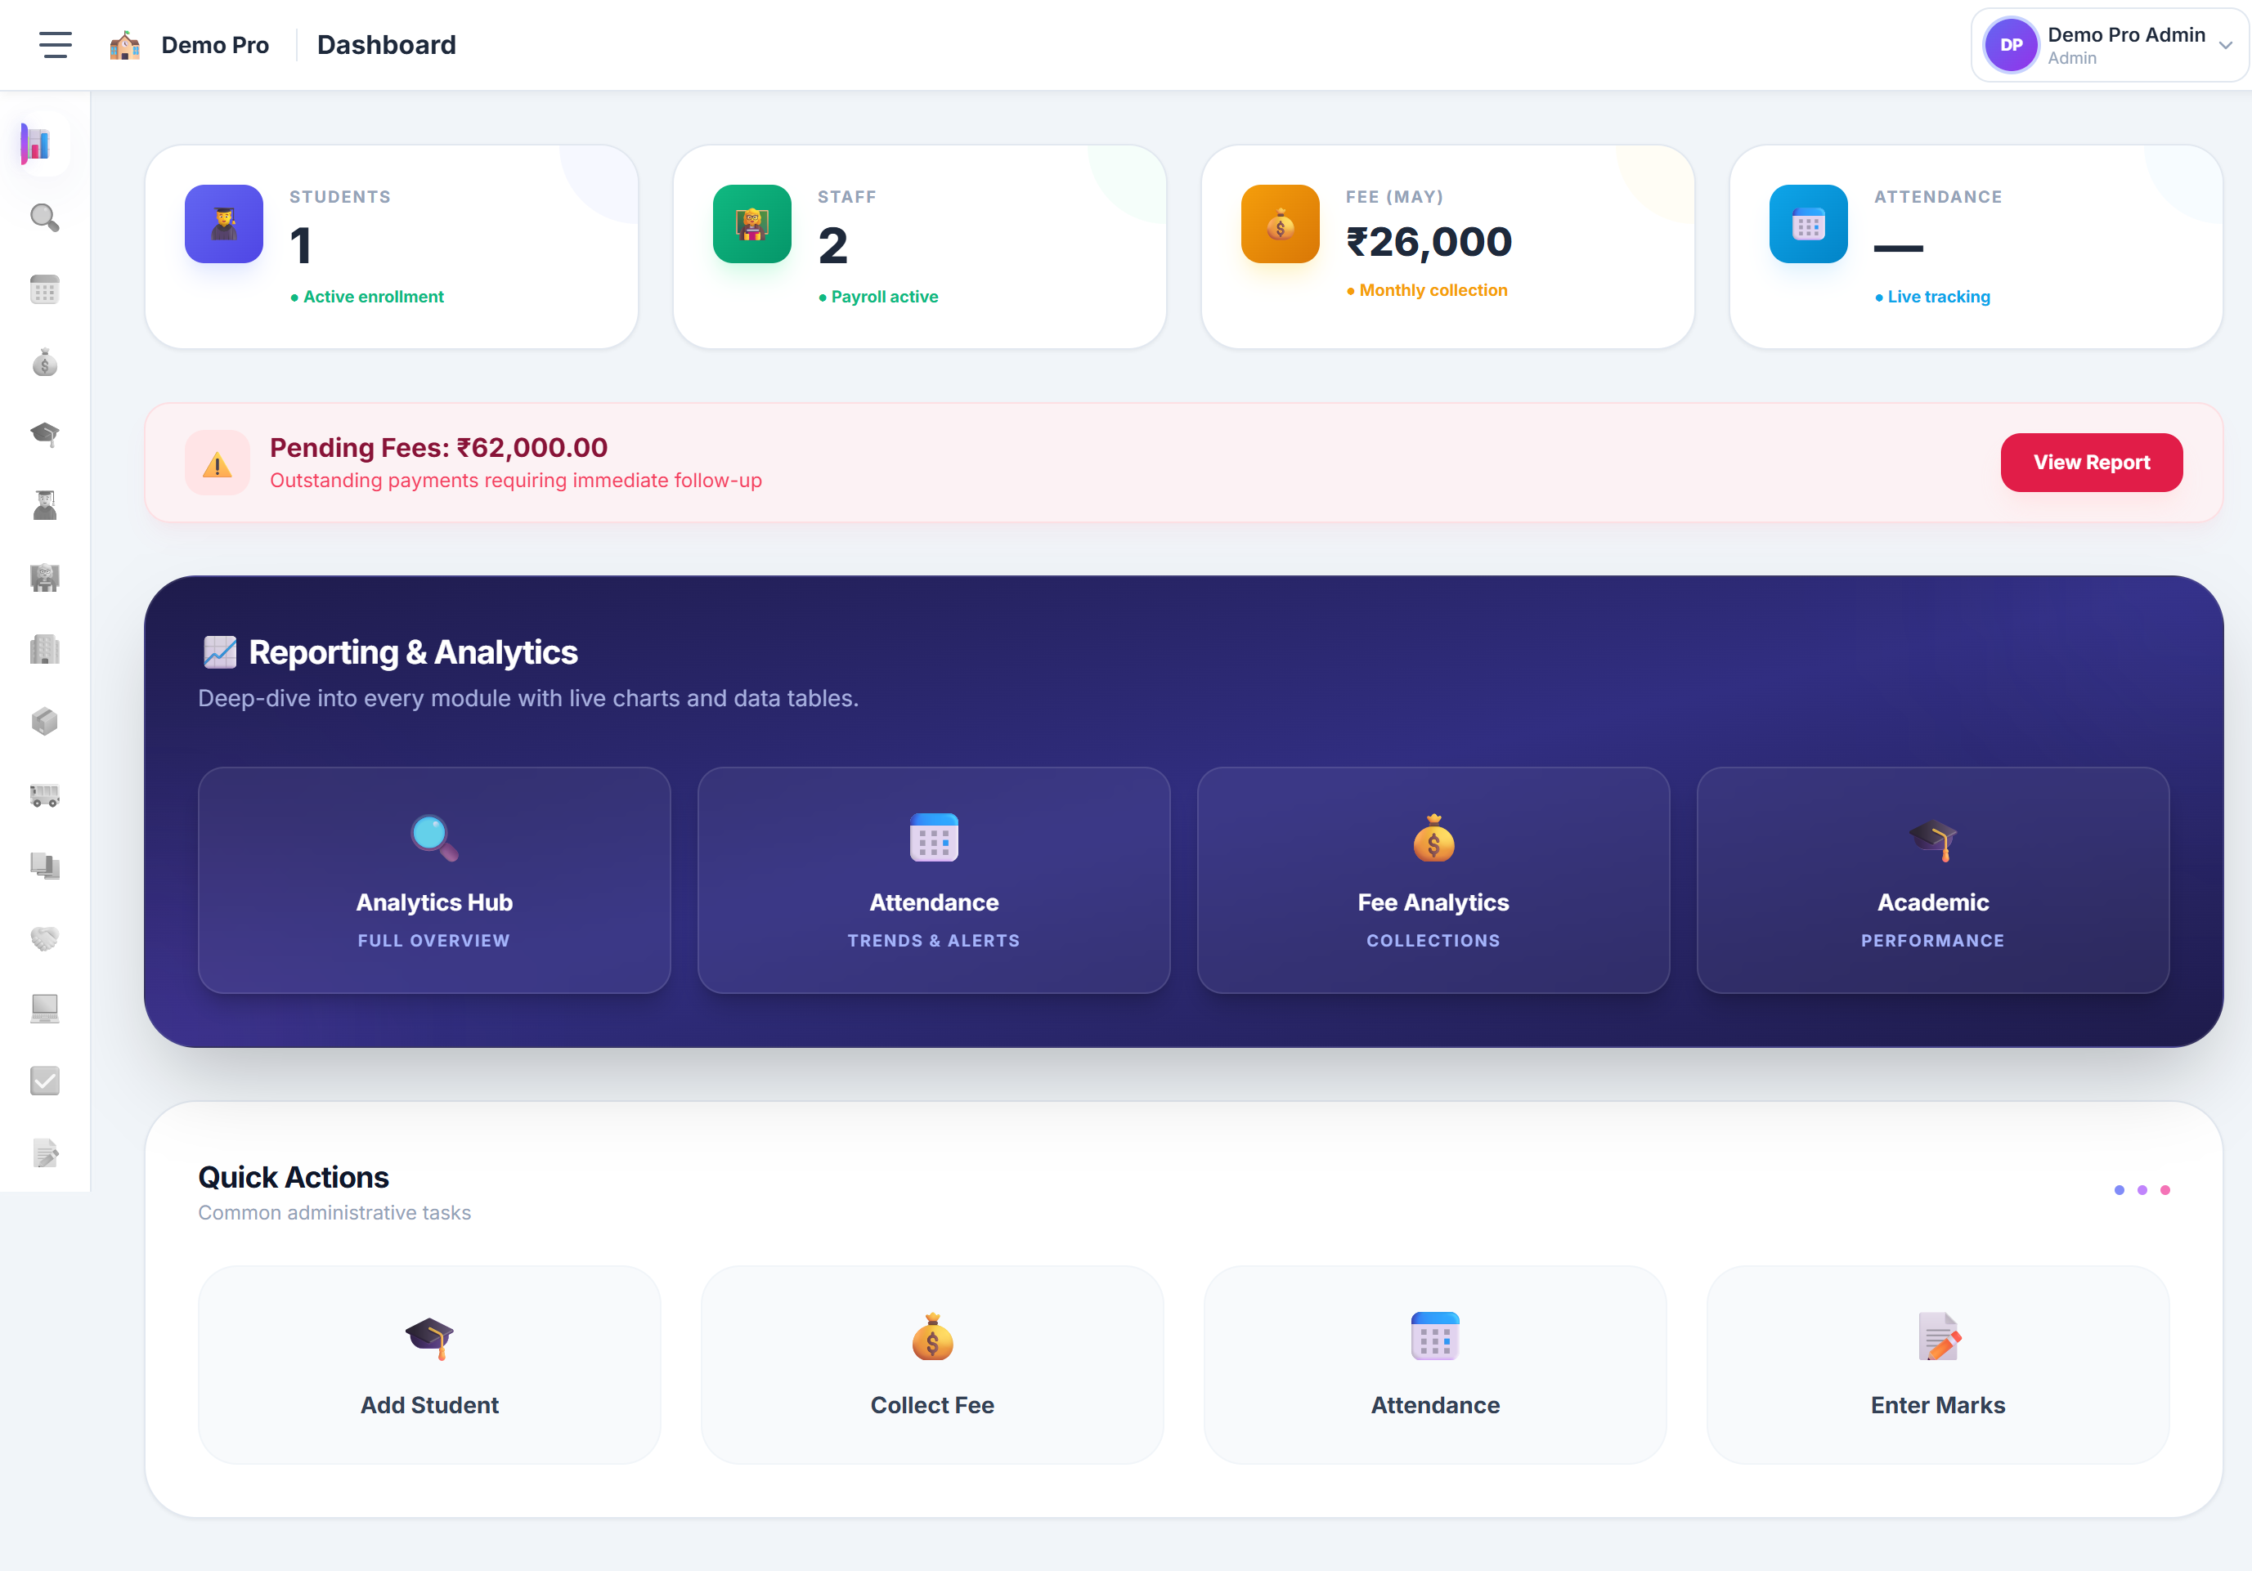Image resolution: width=2252 pixels, height=1571 pixels.
Task: Open the Attendance Trends & Alerts tile
Action: (934, 880)
